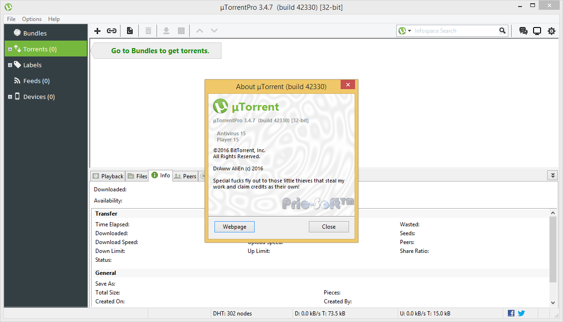
Task: Click the Transfer section header
Action: [x=106, y=214]
